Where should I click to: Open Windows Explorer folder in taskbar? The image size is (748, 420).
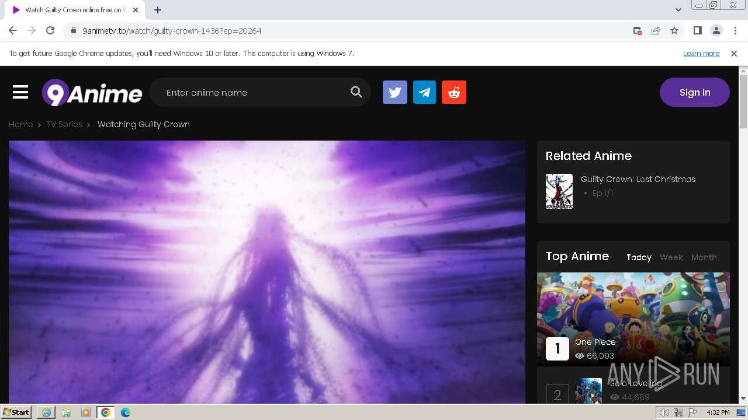tap(66, 412)
